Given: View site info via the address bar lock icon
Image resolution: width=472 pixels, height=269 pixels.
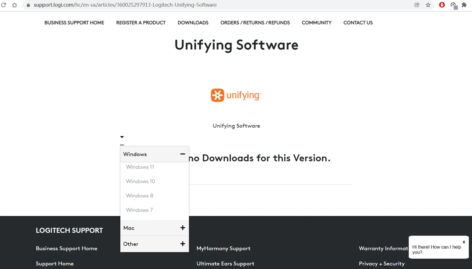Looking at the screenshot, I should point(28,5).
